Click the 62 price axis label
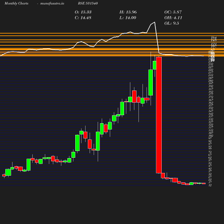 point(210,158)
